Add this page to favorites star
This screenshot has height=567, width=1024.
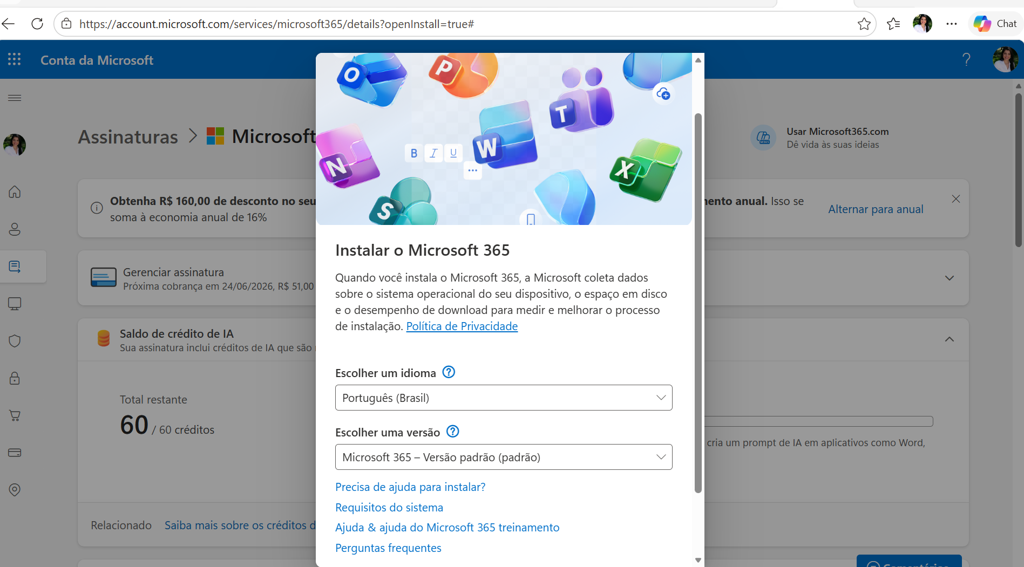(x=864, y=24)
